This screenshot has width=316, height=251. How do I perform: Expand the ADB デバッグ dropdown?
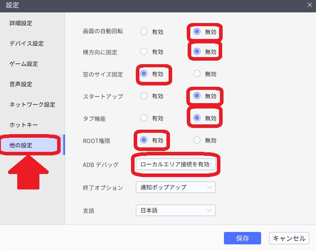[175, 165]
